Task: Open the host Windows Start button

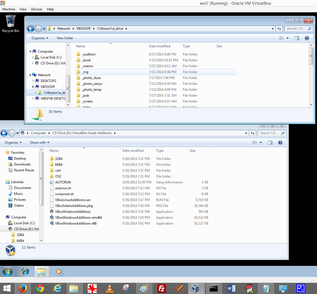Action: [x=7, y=288]
